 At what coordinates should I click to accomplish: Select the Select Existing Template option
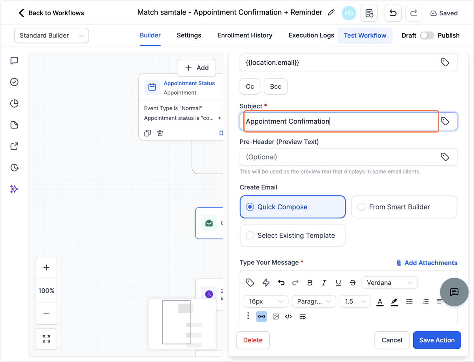pos(293,235)
